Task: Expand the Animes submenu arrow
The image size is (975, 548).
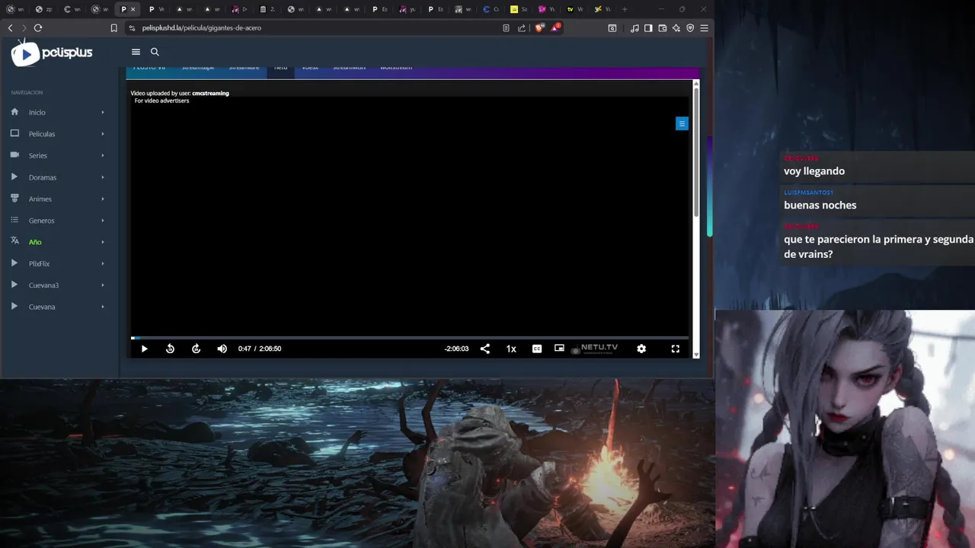Action: point(103,199)
